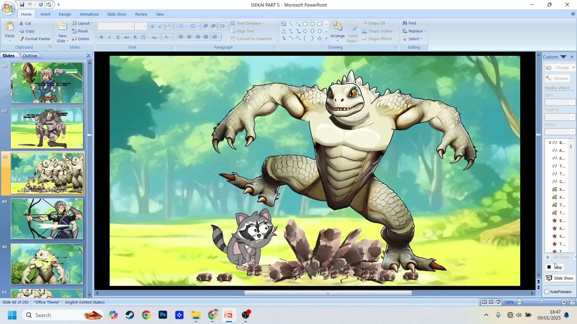The width and height of the screenshot is (577, 324).
Task: Expand the shapes gallery More arrow
Action: pos(326,39)
